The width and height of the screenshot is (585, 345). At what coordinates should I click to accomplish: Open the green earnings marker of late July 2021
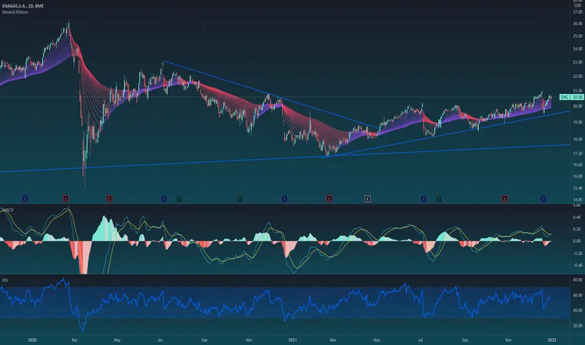438,199
